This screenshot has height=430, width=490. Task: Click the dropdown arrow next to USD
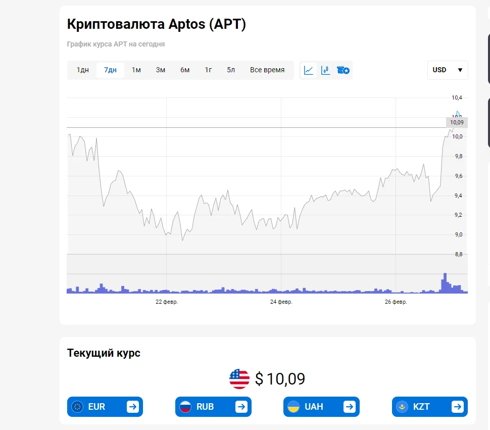(x=460, y=70)
